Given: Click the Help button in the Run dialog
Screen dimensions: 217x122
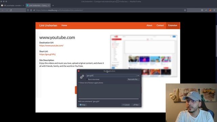Looking at the screenshot, I should (82, 105).
